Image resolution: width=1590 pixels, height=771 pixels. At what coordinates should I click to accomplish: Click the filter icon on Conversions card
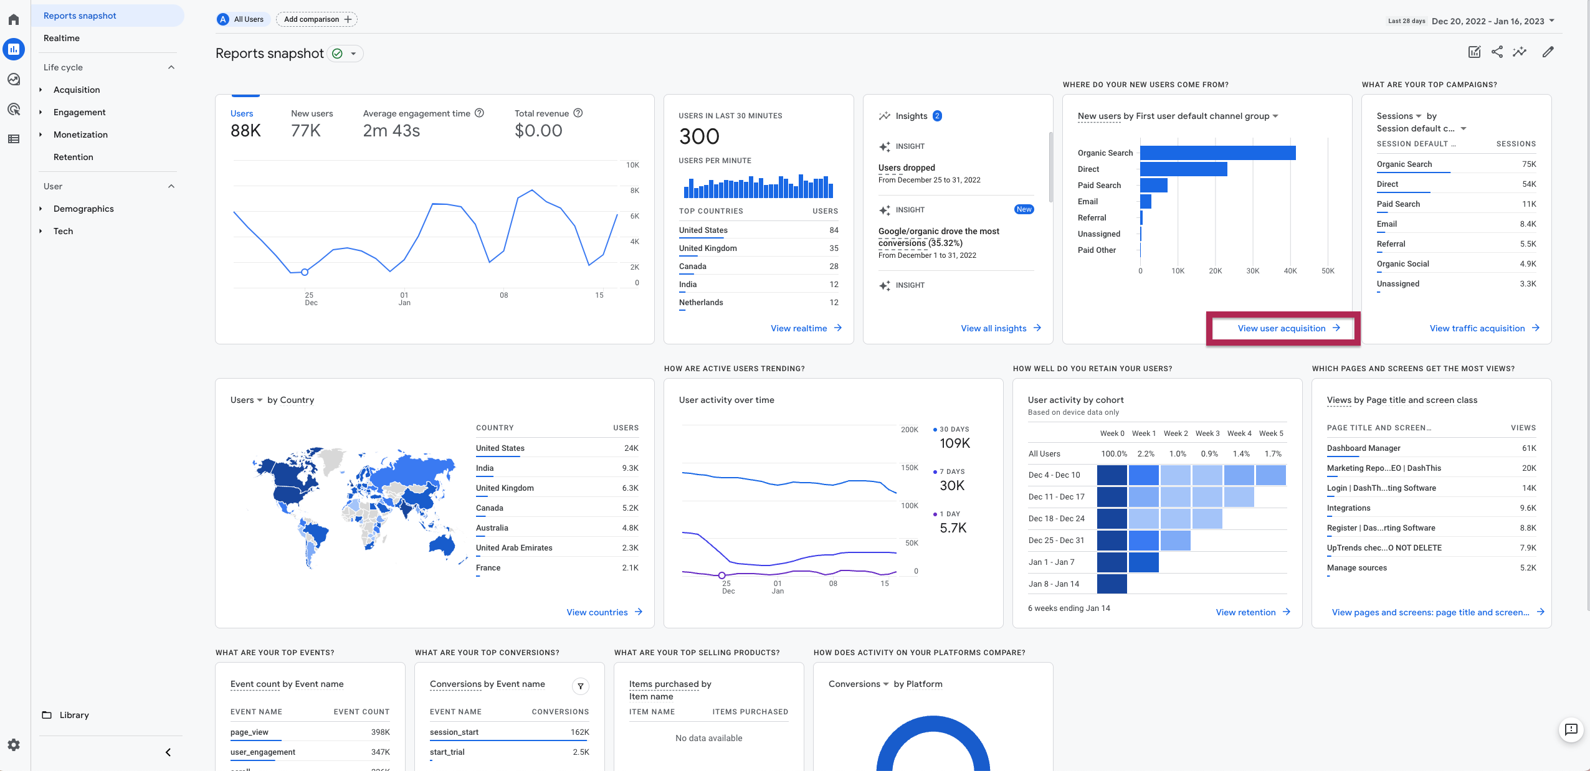pos(580,686)
